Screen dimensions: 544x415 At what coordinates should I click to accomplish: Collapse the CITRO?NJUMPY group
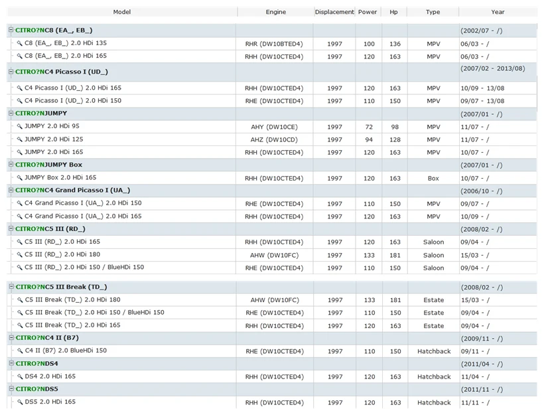coord(11,113)
